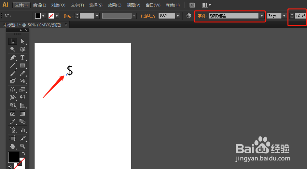This screenshot has width=307, height=169.
Task: Select the Reflect tool
Action: click(12, 90)
